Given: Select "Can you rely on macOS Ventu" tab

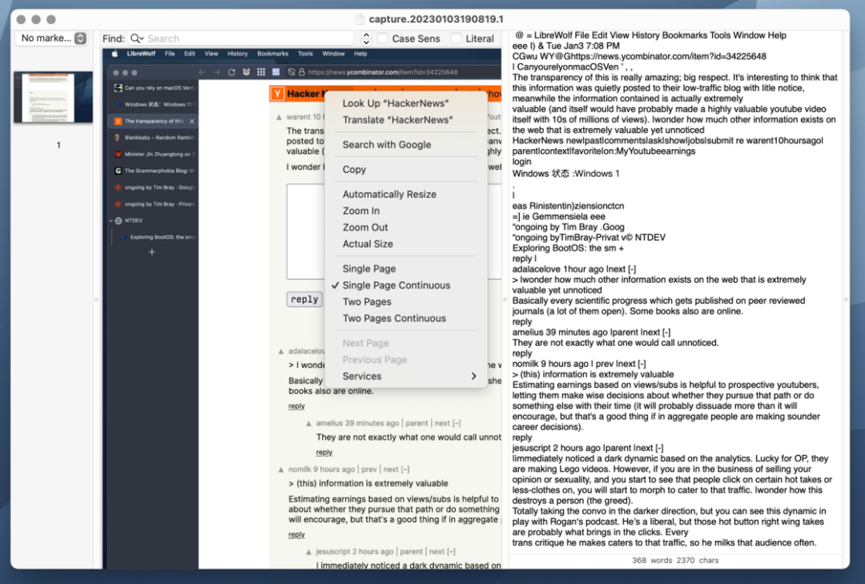Looking at the screenshot, I should (154, 88).
